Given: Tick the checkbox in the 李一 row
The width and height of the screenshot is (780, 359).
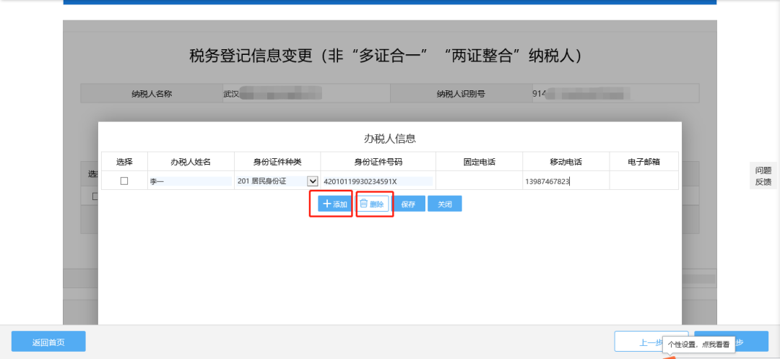Looking at the screenshot, I should coord(124,181).
